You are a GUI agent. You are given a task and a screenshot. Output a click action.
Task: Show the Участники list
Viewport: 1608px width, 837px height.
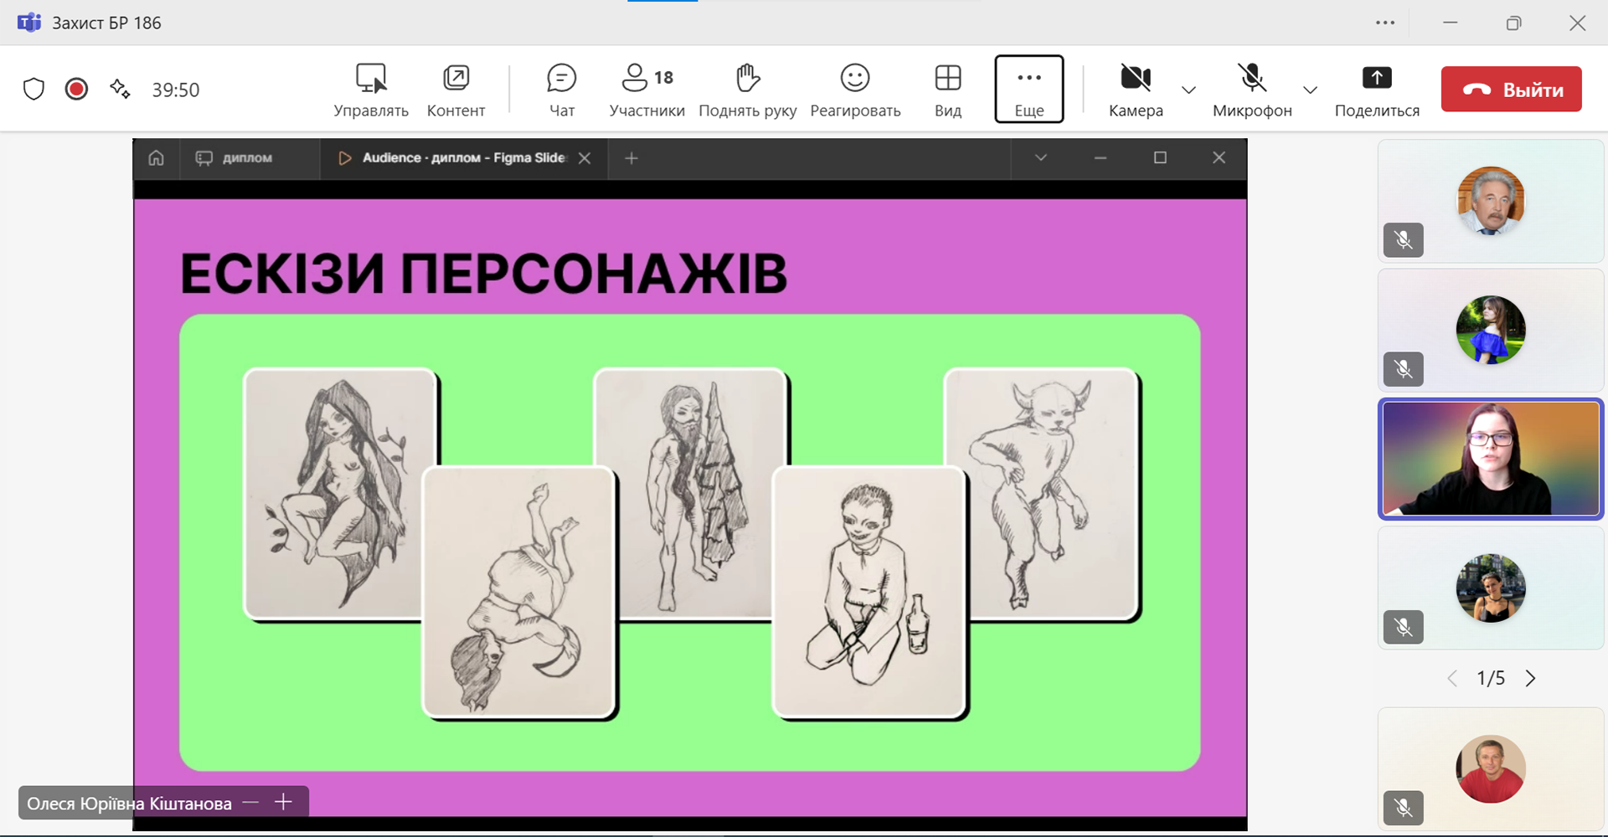point(647,89)
